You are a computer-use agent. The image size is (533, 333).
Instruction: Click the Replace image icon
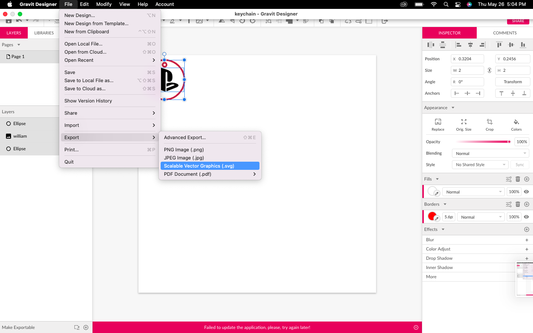(x=438, y=122)
